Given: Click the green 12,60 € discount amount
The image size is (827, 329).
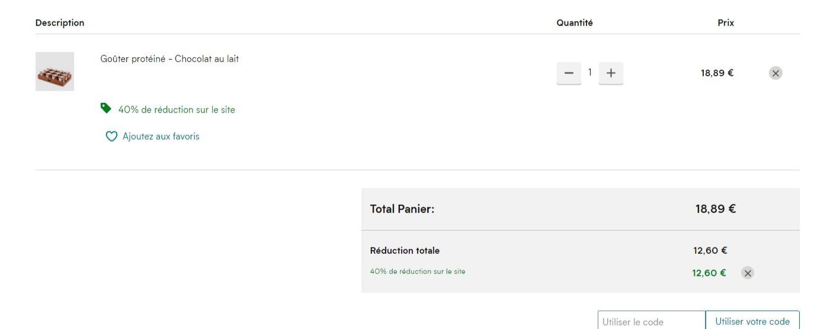Looking at the screenshot, I should pyautogui.click(x=709, y=273).
